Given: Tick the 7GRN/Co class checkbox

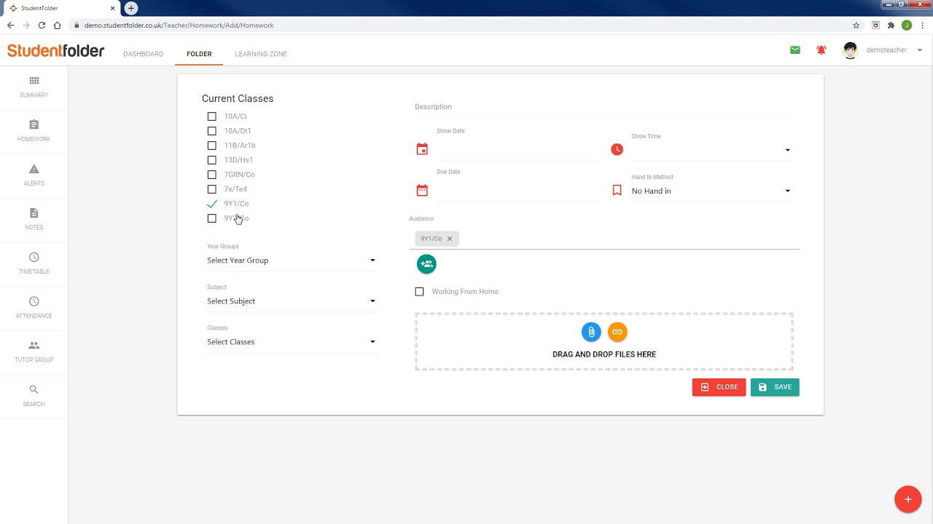Looking at the screenshot, I should click(x=212, y=175).
